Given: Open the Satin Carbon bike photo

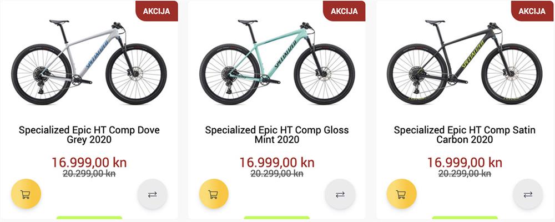Looking at the screenshot, I should click(x=465, y=62).
